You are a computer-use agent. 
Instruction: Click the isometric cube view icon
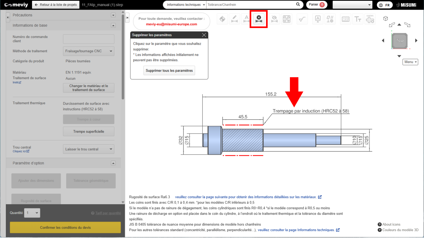click(x=386, y=19)
